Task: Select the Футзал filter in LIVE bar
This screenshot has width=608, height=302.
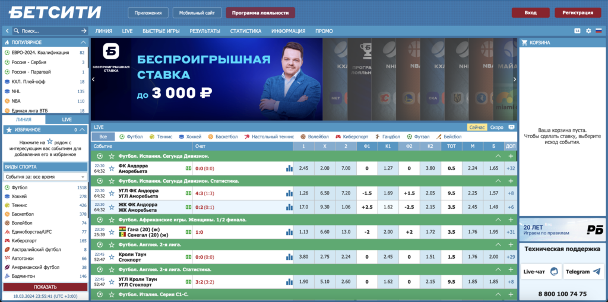Action: [418, 137]
